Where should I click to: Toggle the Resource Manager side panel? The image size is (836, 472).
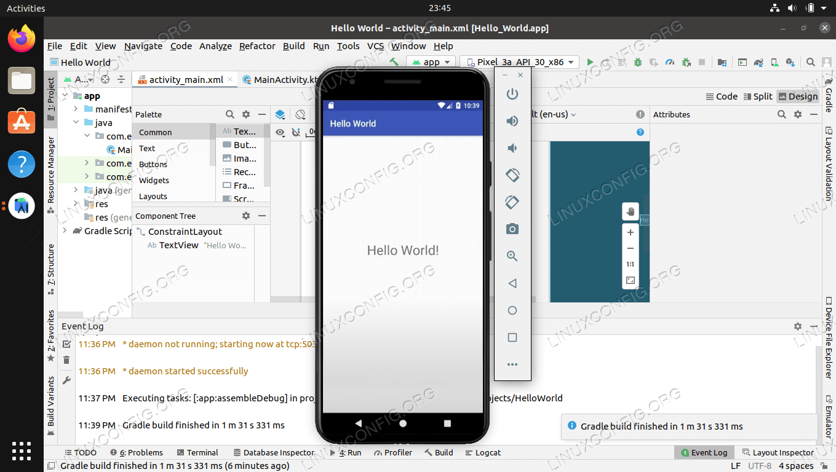pos(51,175)
